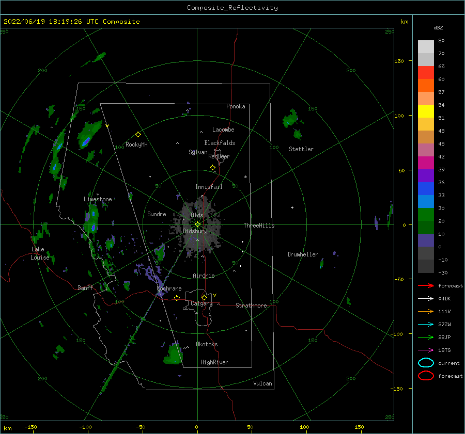465x434 pixels.
Task: Click the dBZ legend heading
Action: point(438,27)
